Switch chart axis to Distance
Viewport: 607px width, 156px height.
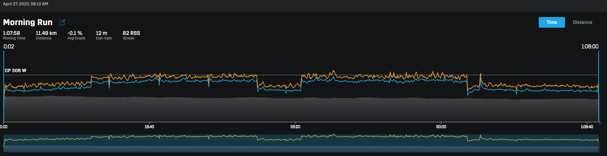click(x=582, y=22)
